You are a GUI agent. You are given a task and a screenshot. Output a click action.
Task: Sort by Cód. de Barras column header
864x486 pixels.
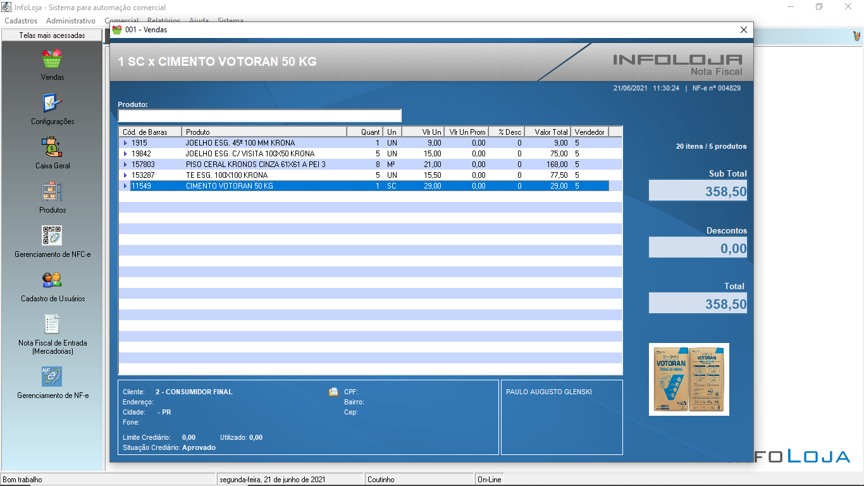151,132
